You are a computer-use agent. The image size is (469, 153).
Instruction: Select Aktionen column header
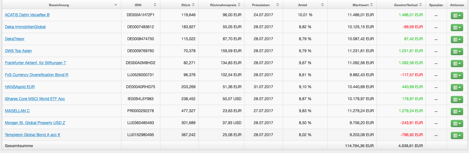pyautogui.click(x=458, y=5)
